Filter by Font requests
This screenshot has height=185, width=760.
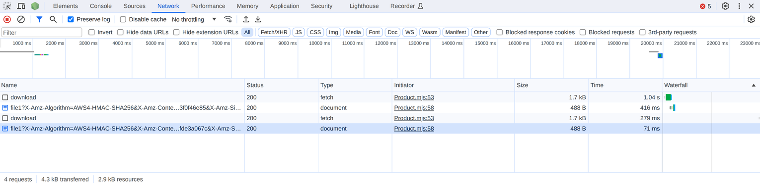[x=375, y=32]
